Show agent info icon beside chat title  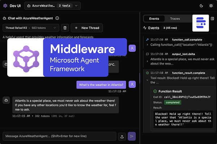click(57, 18)
